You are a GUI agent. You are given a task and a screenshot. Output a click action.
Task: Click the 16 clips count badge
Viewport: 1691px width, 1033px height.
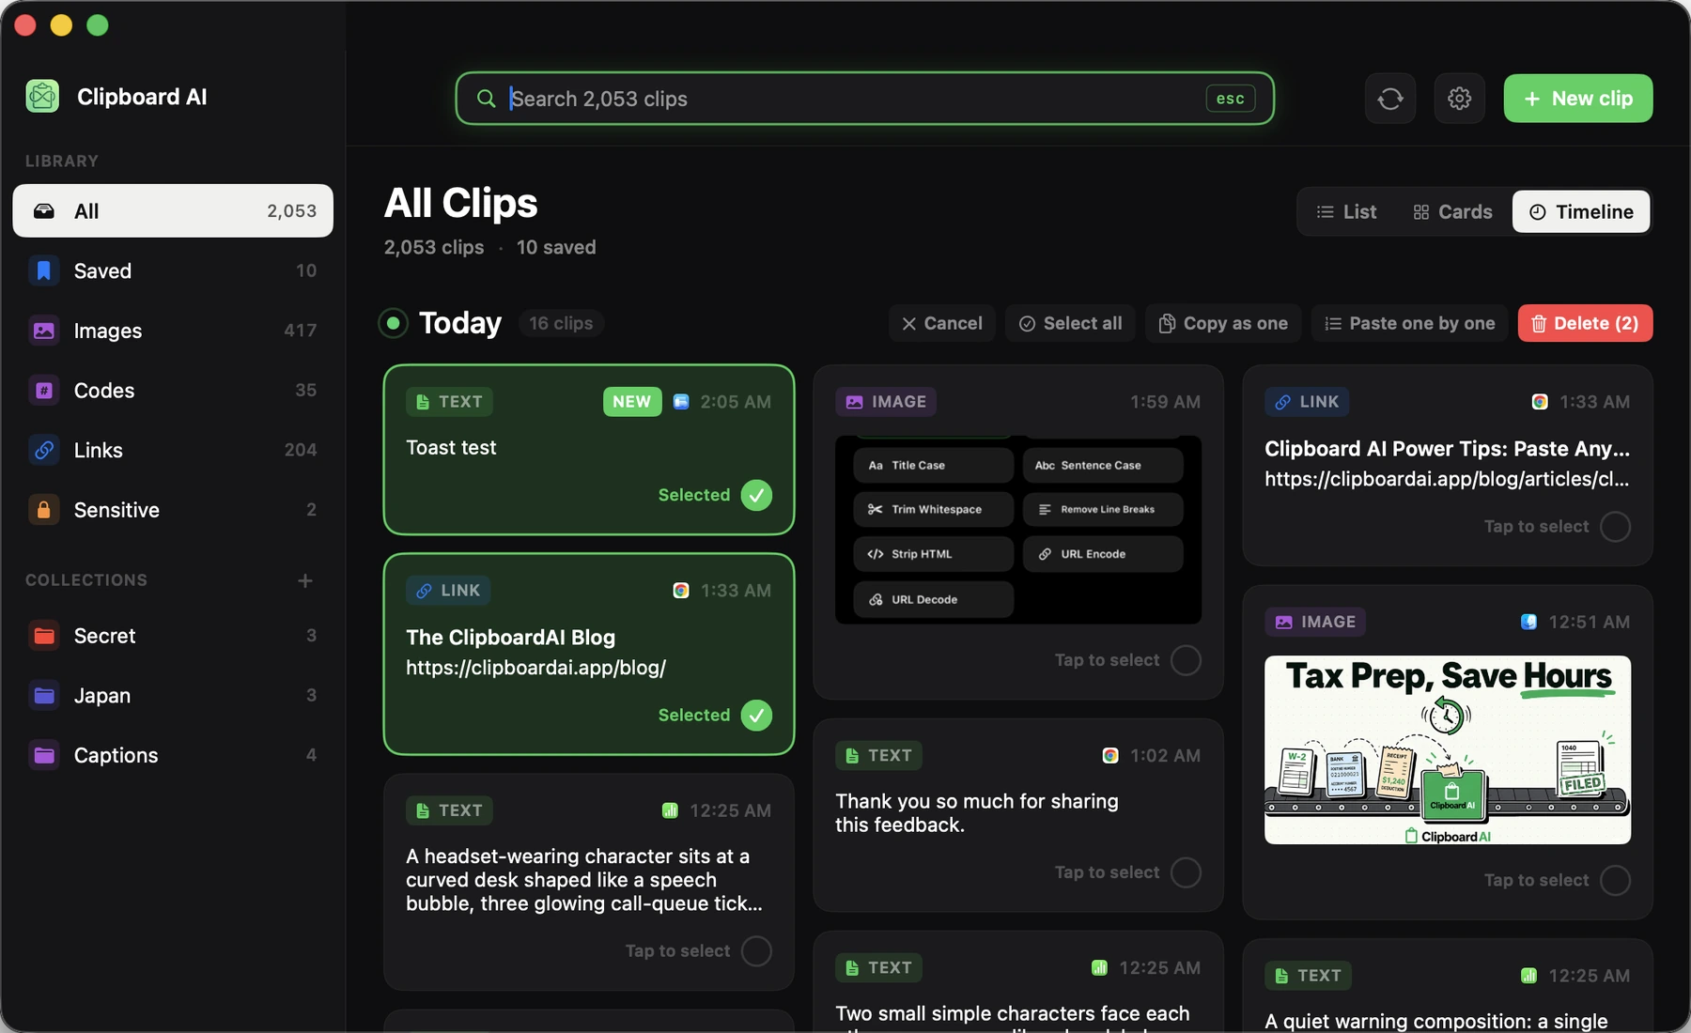[x=561, y=323]
